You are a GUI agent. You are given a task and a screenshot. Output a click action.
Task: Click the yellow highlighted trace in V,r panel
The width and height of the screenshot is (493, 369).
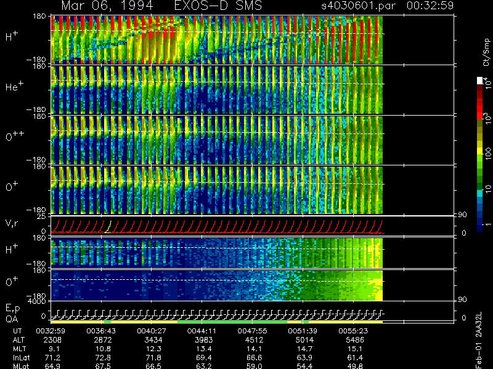coord(108,227)
